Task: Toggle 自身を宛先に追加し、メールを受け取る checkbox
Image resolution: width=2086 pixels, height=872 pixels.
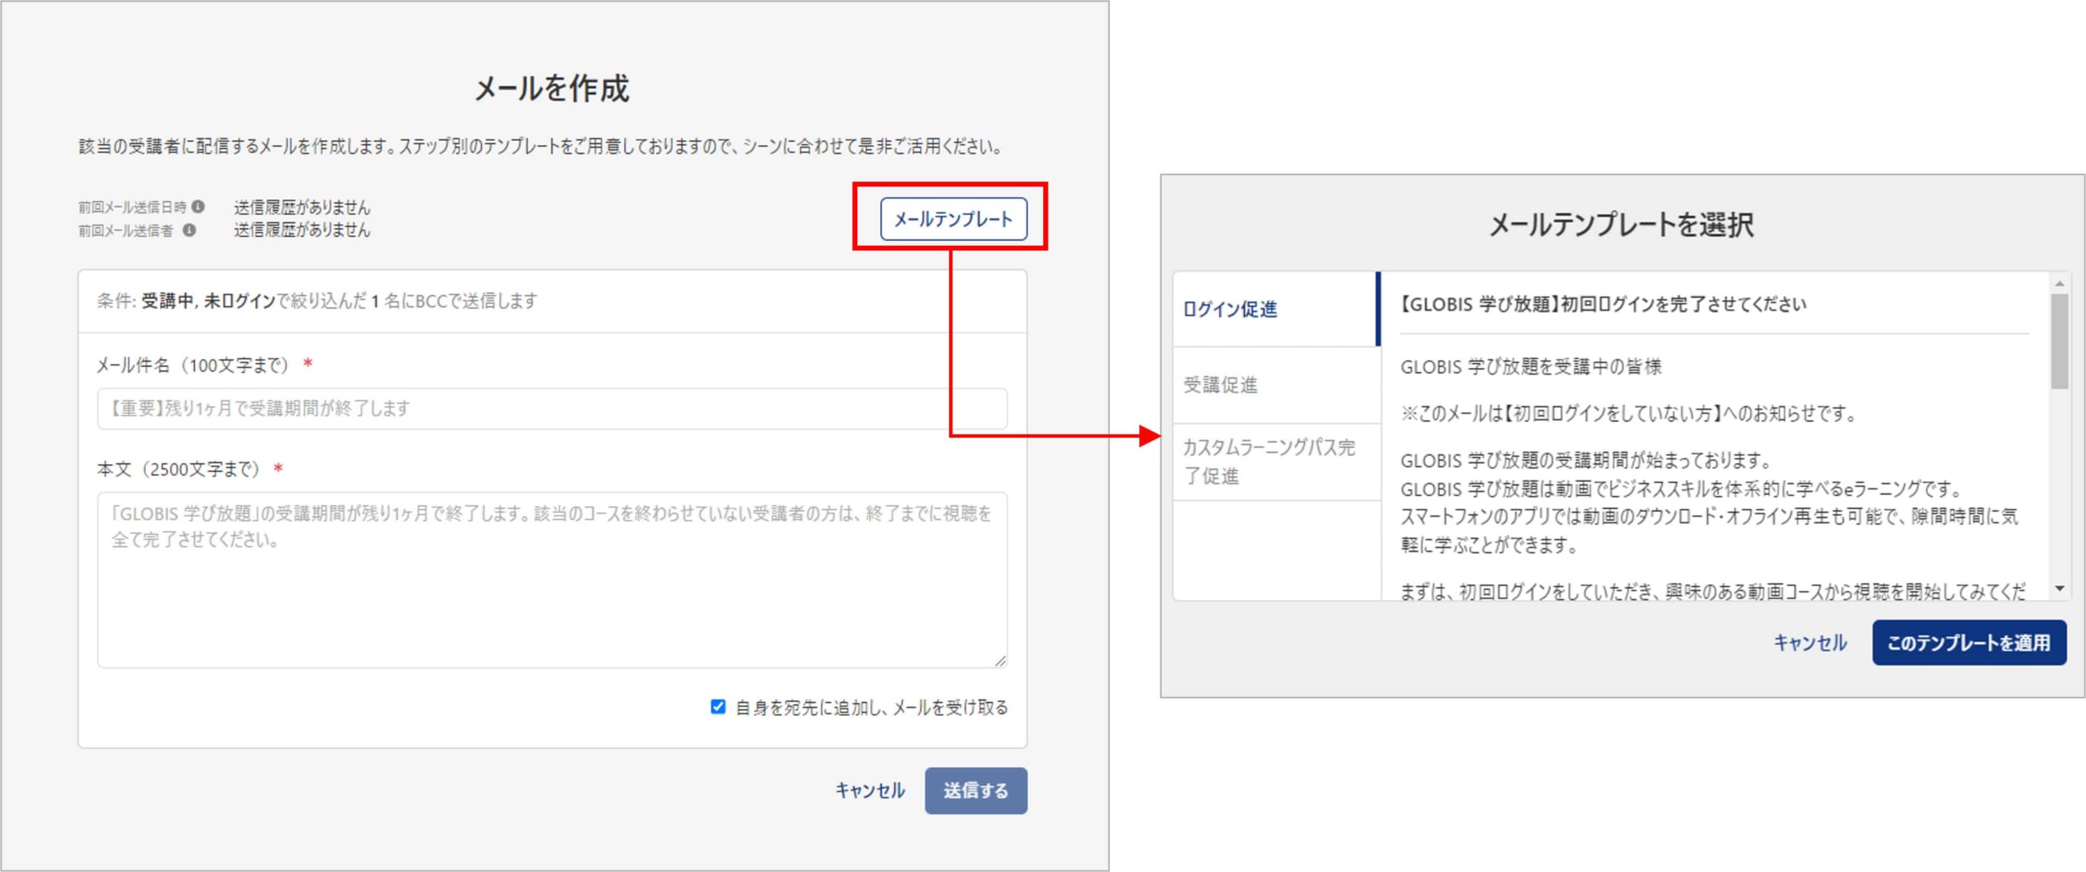Action: point(717,707)
